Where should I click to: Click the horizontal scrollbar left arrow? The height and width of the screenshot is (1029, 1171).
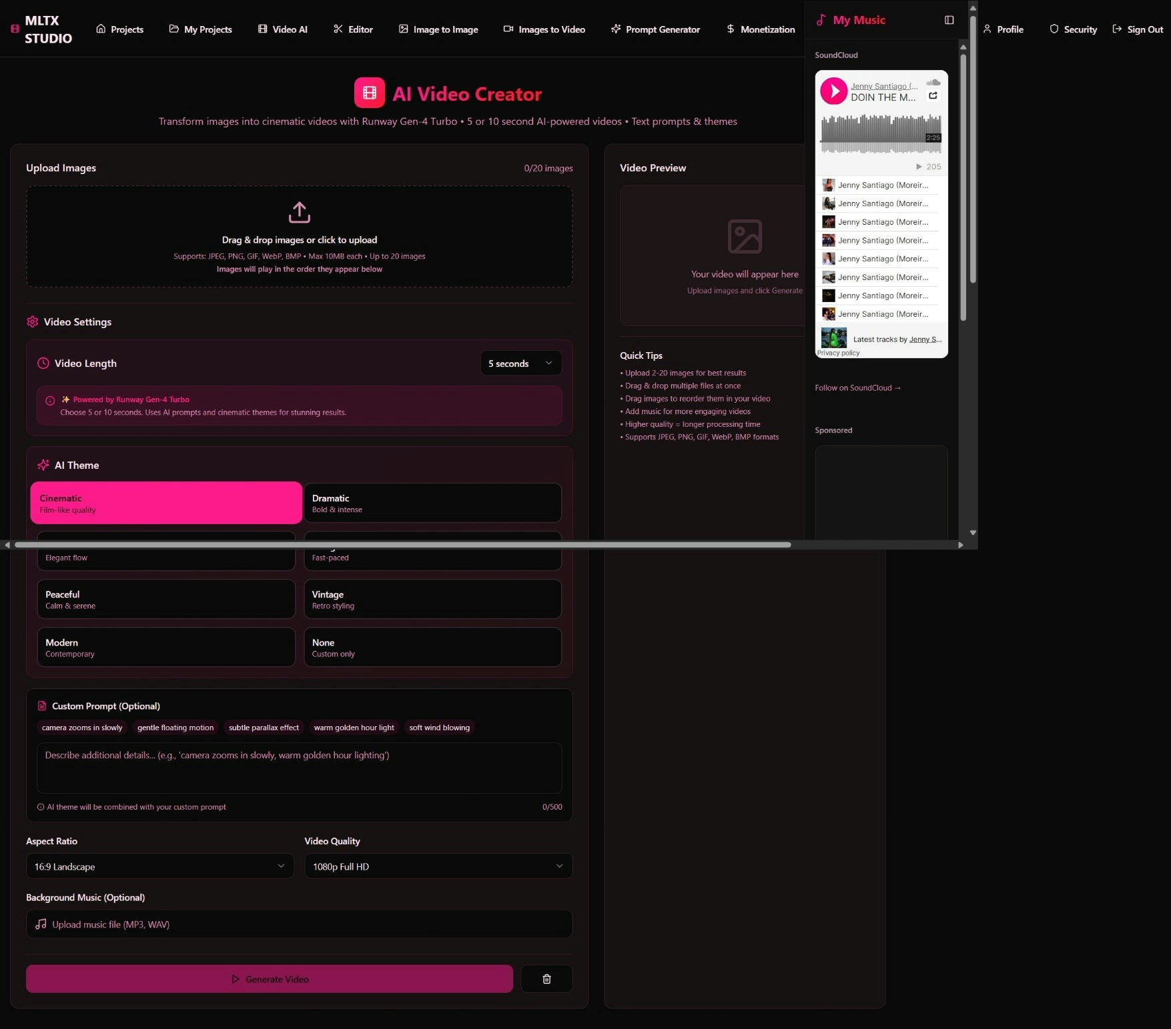7,545
